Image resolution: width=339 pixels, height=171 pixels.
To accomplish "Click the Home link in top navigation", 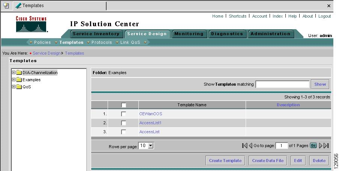I will (x=217, y=16).
